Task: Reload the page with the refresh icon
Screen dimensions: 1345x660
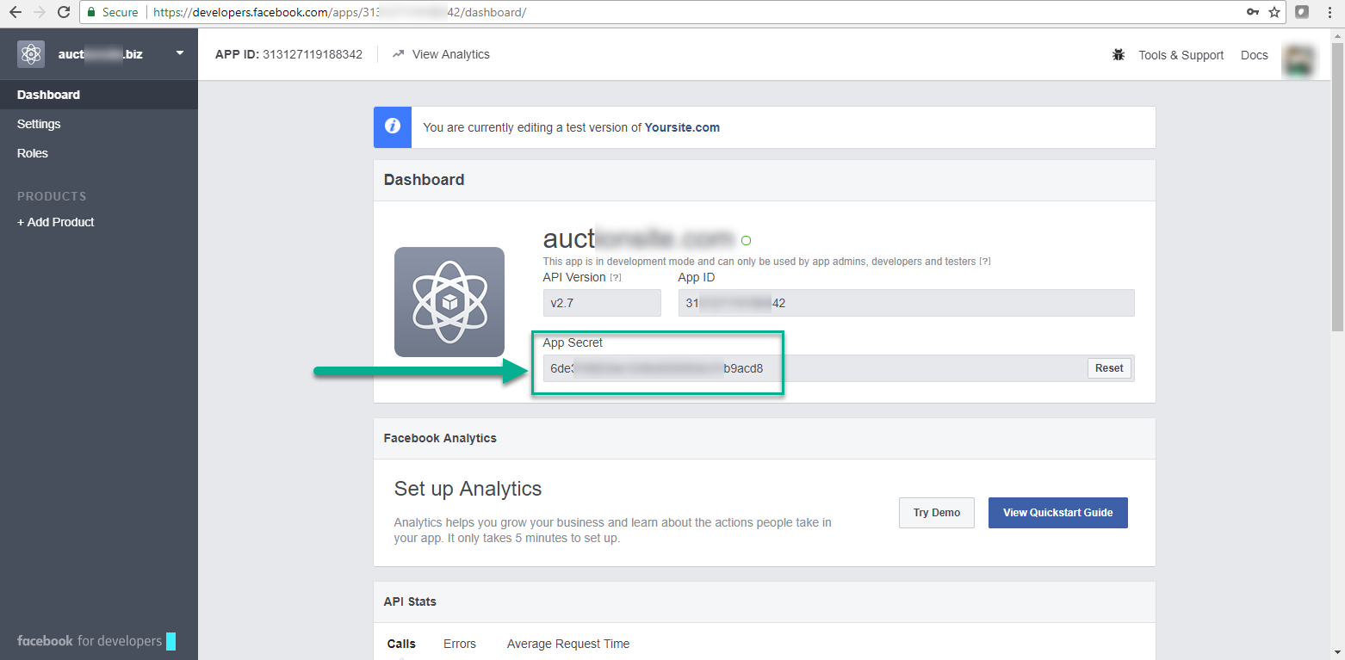Action: pyautogui.click(x=63, y=12)
